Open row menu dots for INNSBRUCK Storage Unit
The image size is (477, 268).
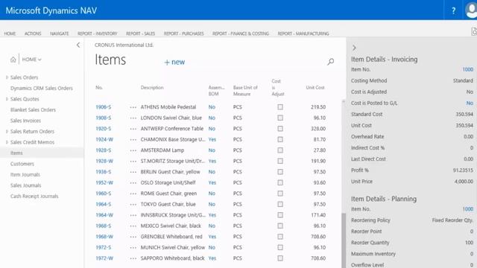coord(133,215)
